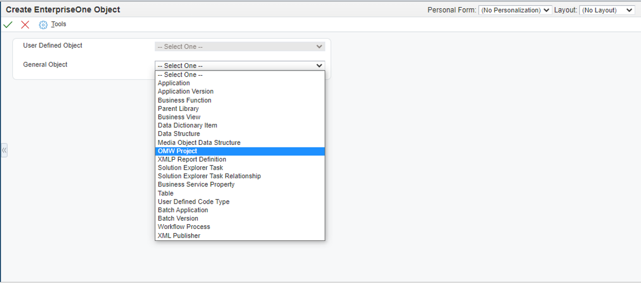Choose Application Version option

(185, 92)
